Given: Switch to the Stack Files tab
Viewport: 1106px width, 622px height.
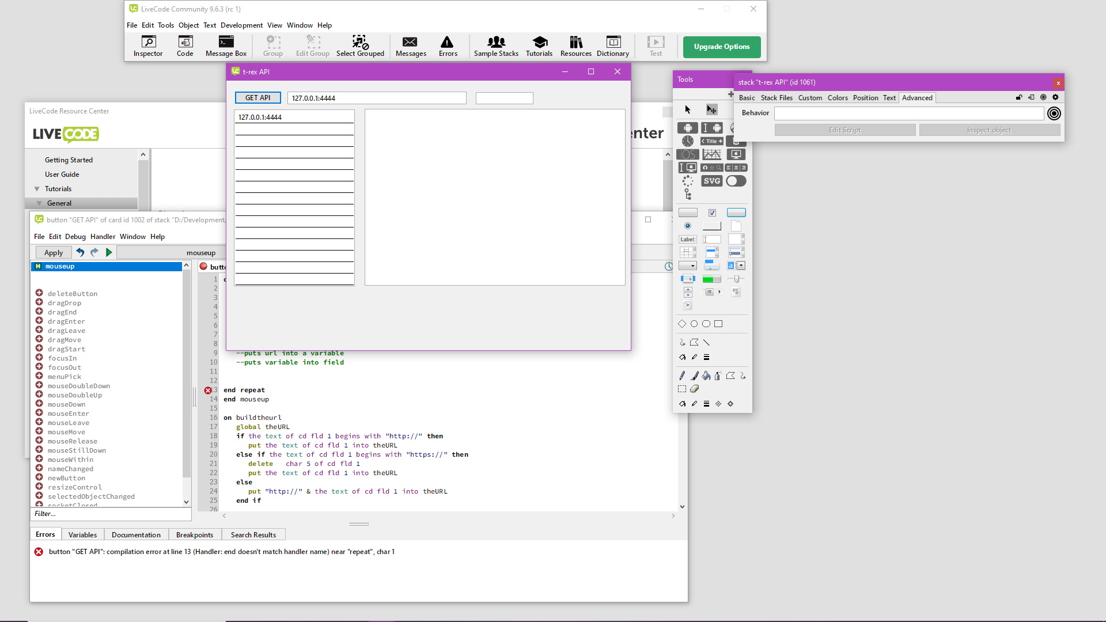Looking at the screenshot, I should click(777, 98).
